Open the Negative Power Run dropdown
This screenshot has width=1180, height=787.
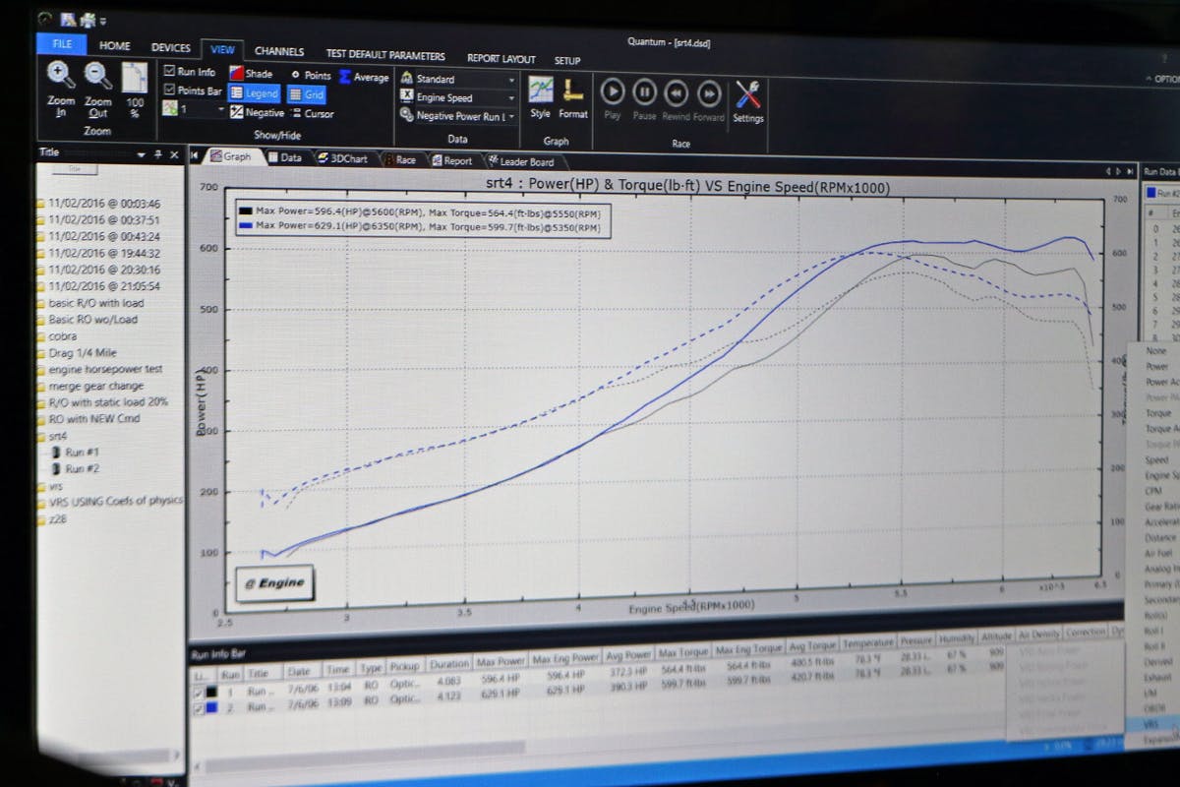[511, 116]
